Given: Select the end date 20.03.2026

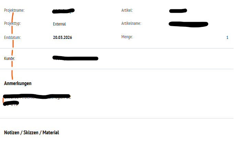Looking at the screenshot, I should [x=63, y=38].
